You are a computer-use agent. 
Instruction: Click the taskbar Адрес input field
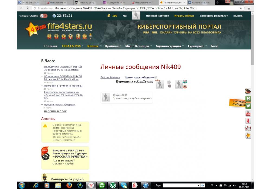[181, 185]
